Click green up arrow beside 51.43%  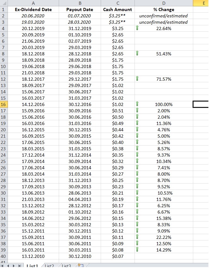137,54
